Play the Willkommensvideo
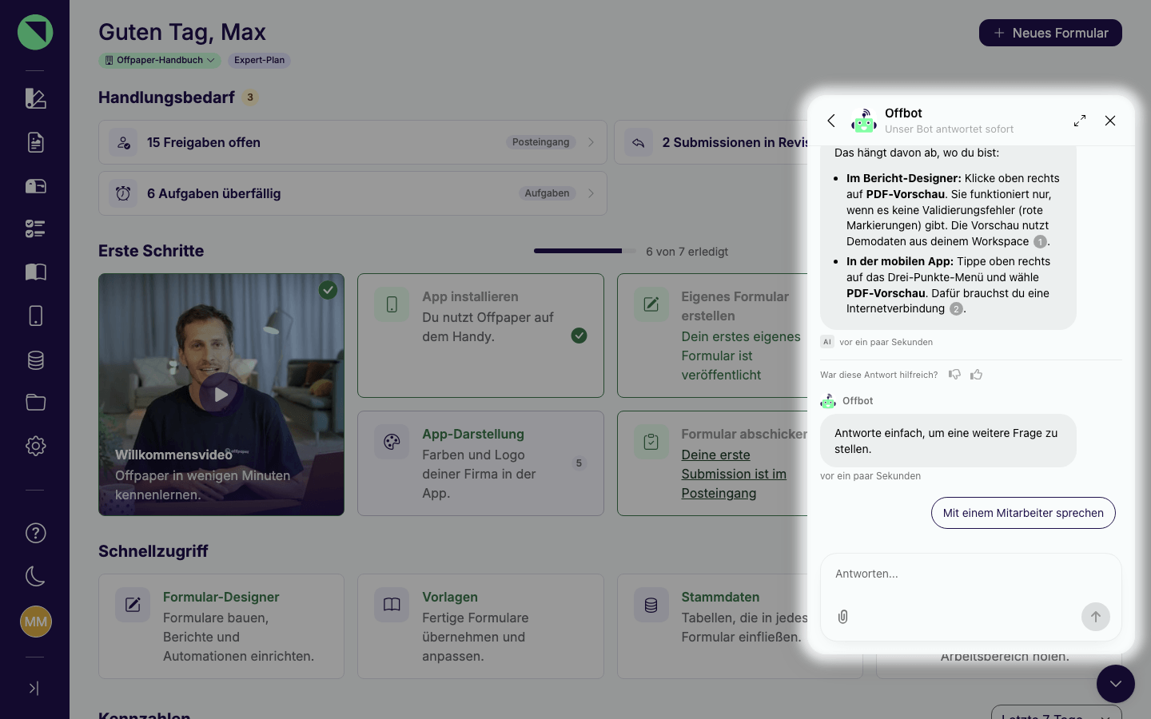 [x=221, y=394]
